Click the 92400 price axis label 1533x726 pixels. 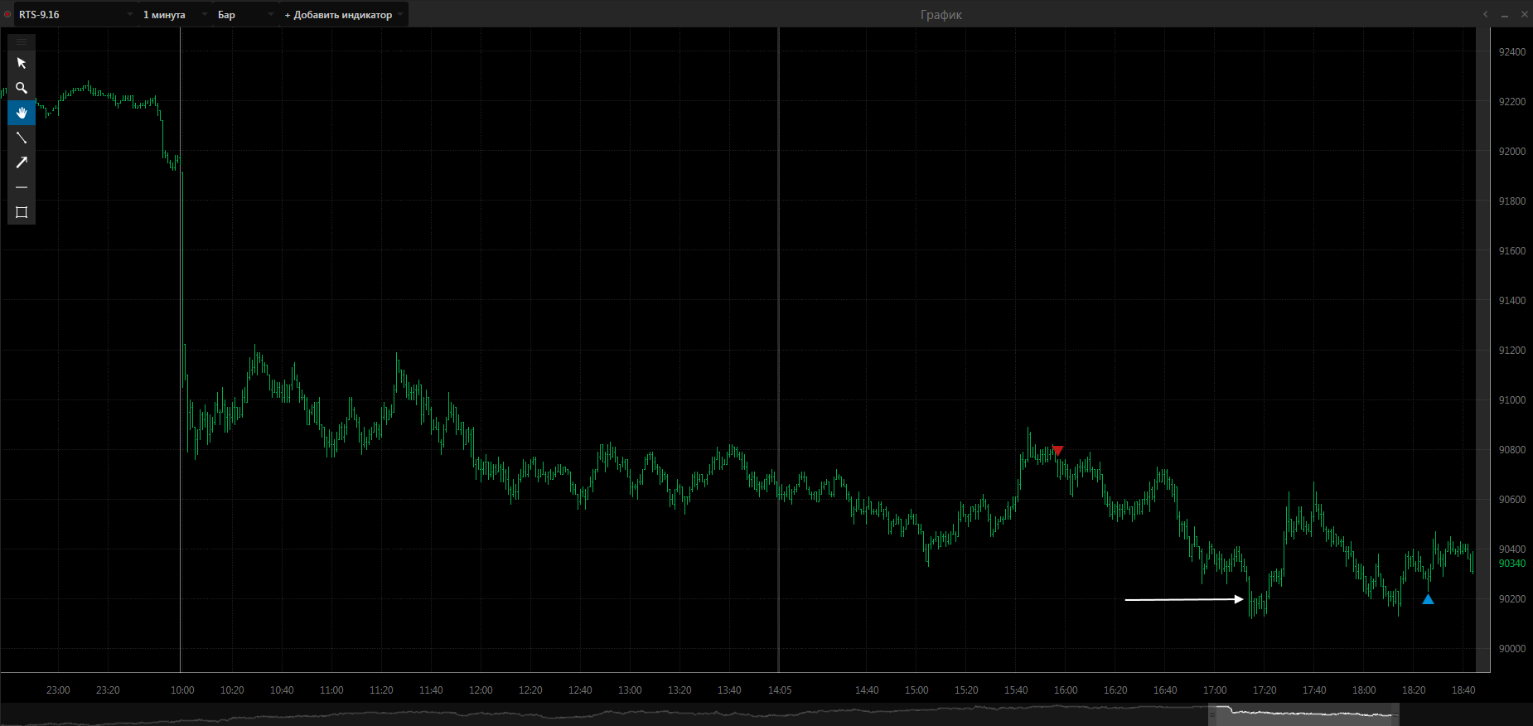[1512, 52]
